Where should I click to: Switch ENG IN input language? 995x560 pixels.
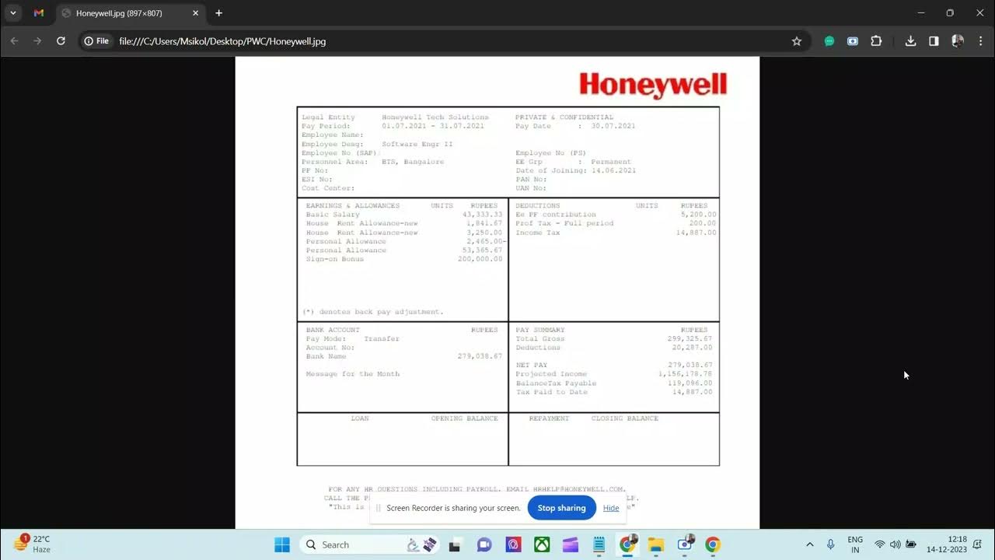click(x=855, y=544)
